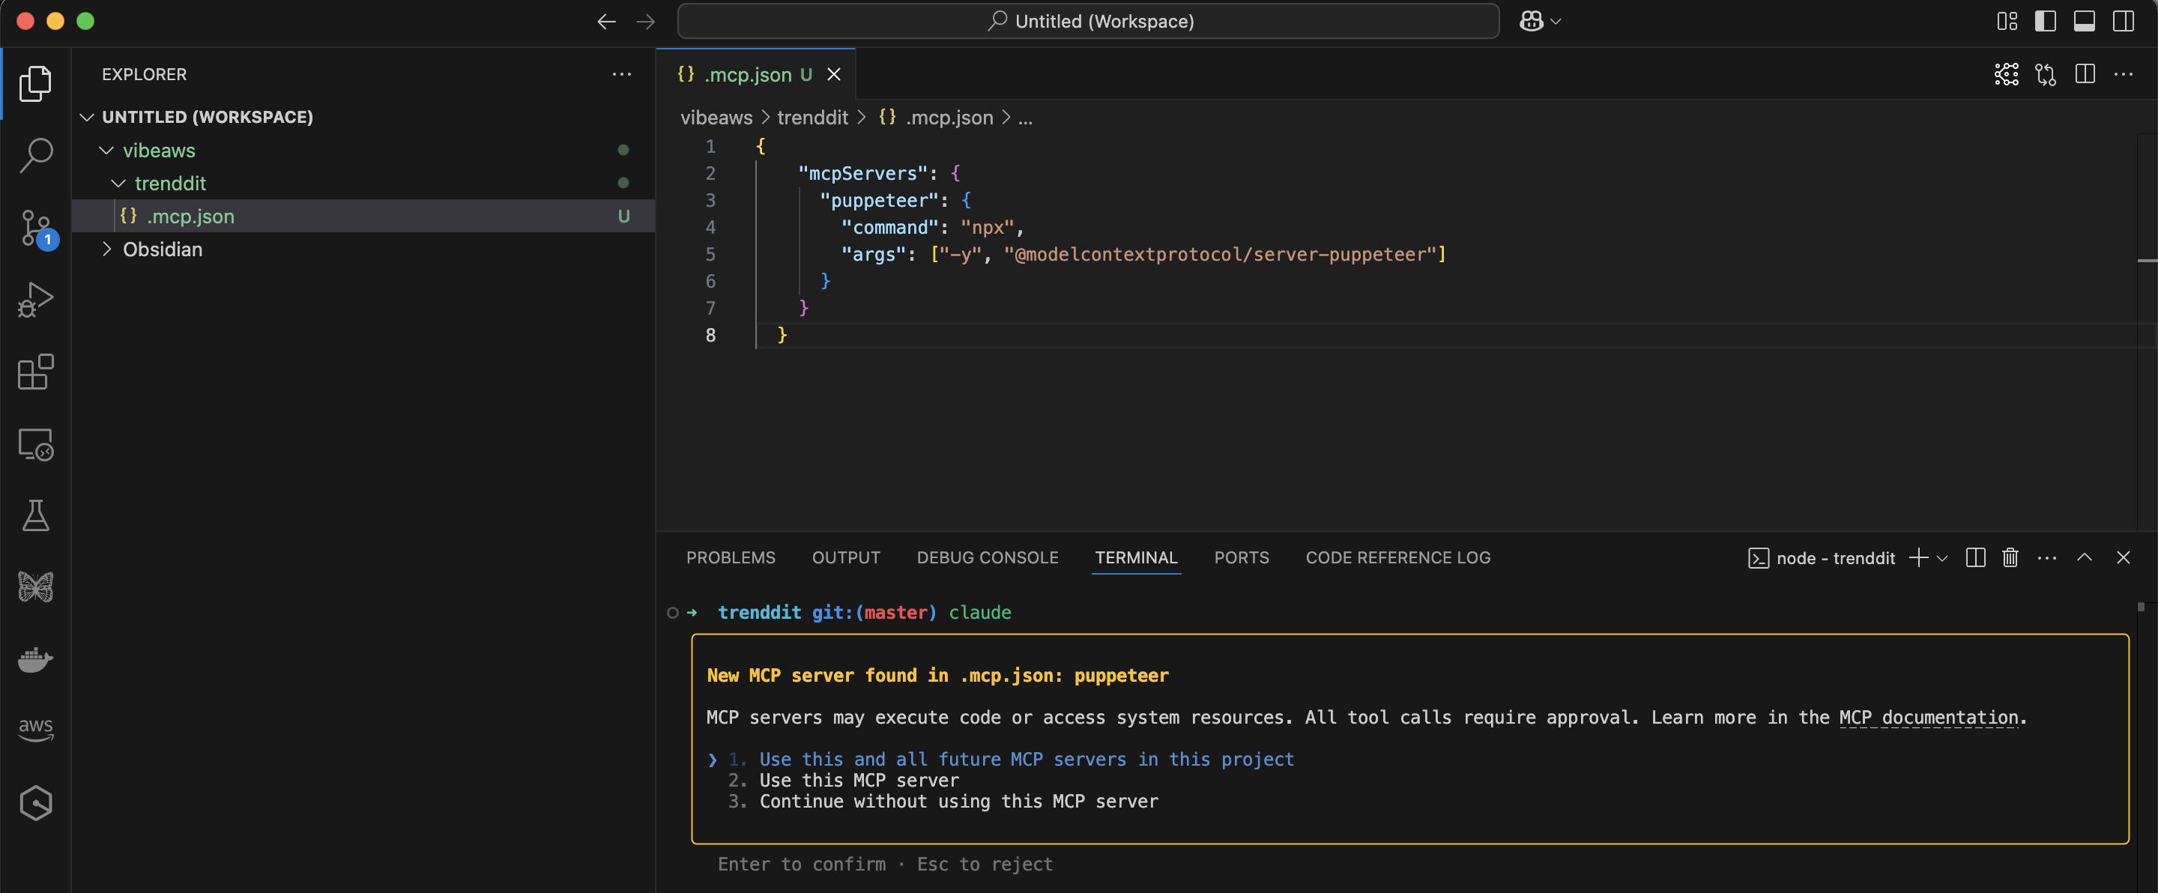Image resolution: width=2158 pixels, height=893 pixels.
Task: Kill terminal with trash icon
Action: [2010, 558]
